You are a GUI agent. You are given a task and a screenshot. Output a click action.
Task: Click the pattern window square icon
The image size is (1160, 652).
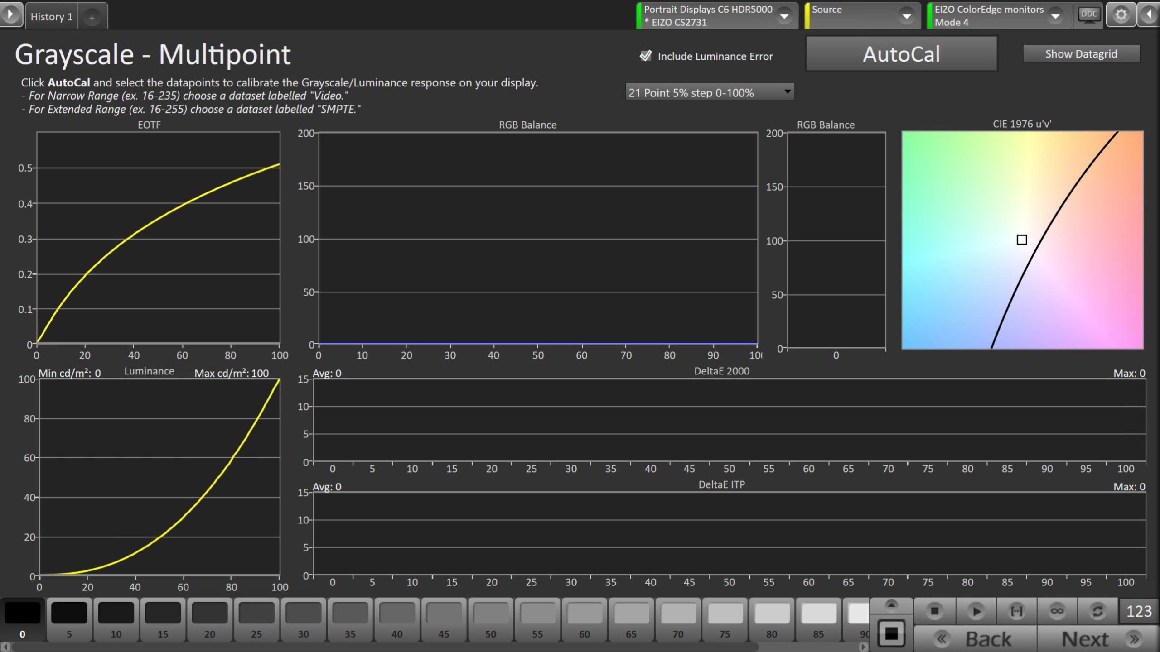coord(891,634)
